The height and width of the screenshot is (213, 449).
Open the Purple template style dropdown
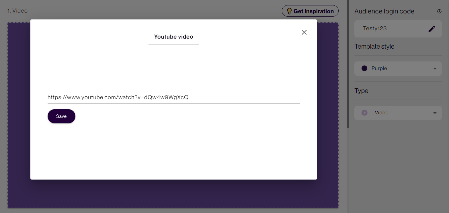point(398,68)
